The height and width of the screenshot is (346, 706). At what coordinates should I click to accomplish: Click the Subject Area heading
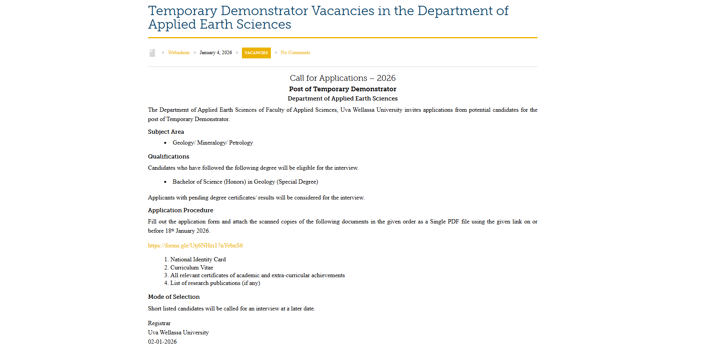166,132
